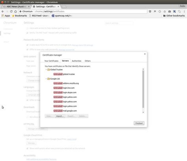Click the site info icon before Chromium
Viewport: 187px width, 161px height.
[x=21, y=11]
